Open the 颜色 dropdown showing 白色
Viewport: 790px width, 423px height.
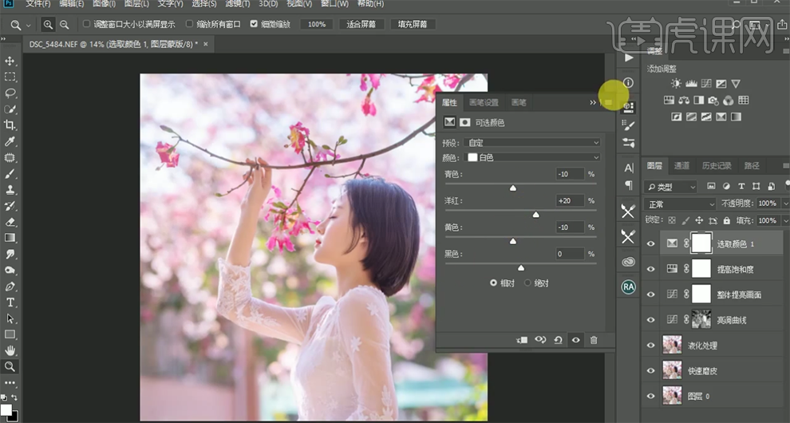point(533,157)
